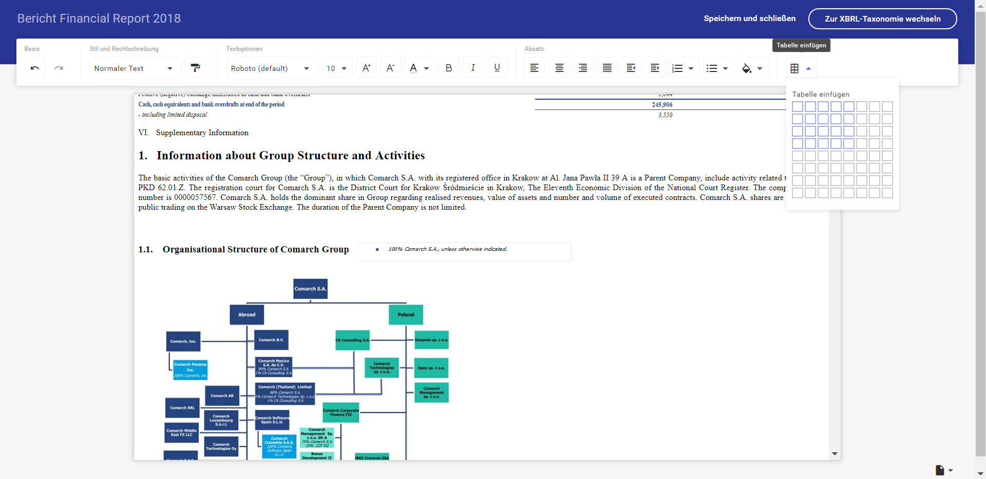
Task: Expand the fill color options arrow
Action: coord(760,68)
